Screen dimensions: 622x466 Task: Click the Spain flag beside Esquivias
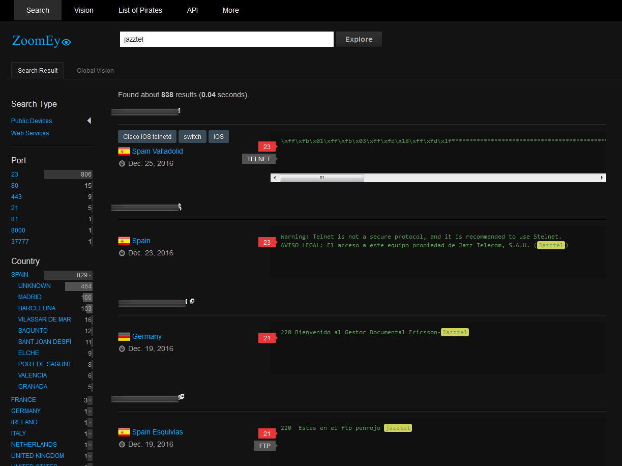(x=124, y=432)
